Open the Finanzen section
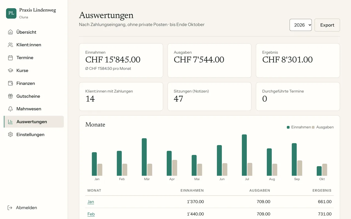Image resolution: width=351 pixels, height=219 pixels. (34, 83)
